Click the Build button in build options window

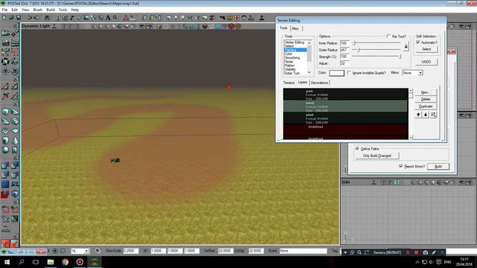coord(438,166)
